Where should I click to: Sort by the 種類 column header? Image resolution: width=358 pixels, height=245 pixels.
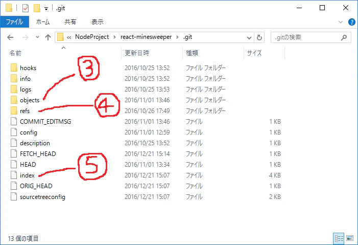[192, 53]
